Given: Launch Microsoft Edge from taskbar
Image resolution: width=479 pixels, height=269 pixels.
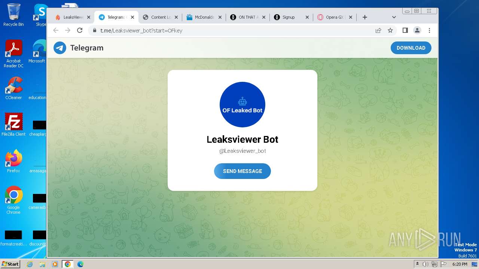Looking at the screenshot, I should (x=80, y=264).
